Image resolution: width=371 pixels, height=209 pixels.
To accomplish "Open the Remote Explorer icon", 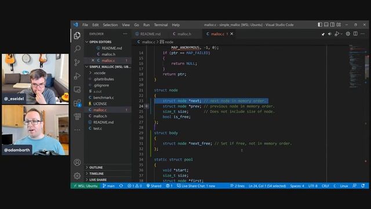I will pos(77,89).
